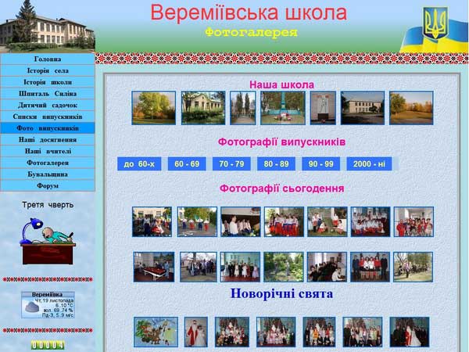
Task: Open first Новорічні свята thumbnail
Action: 155,332
